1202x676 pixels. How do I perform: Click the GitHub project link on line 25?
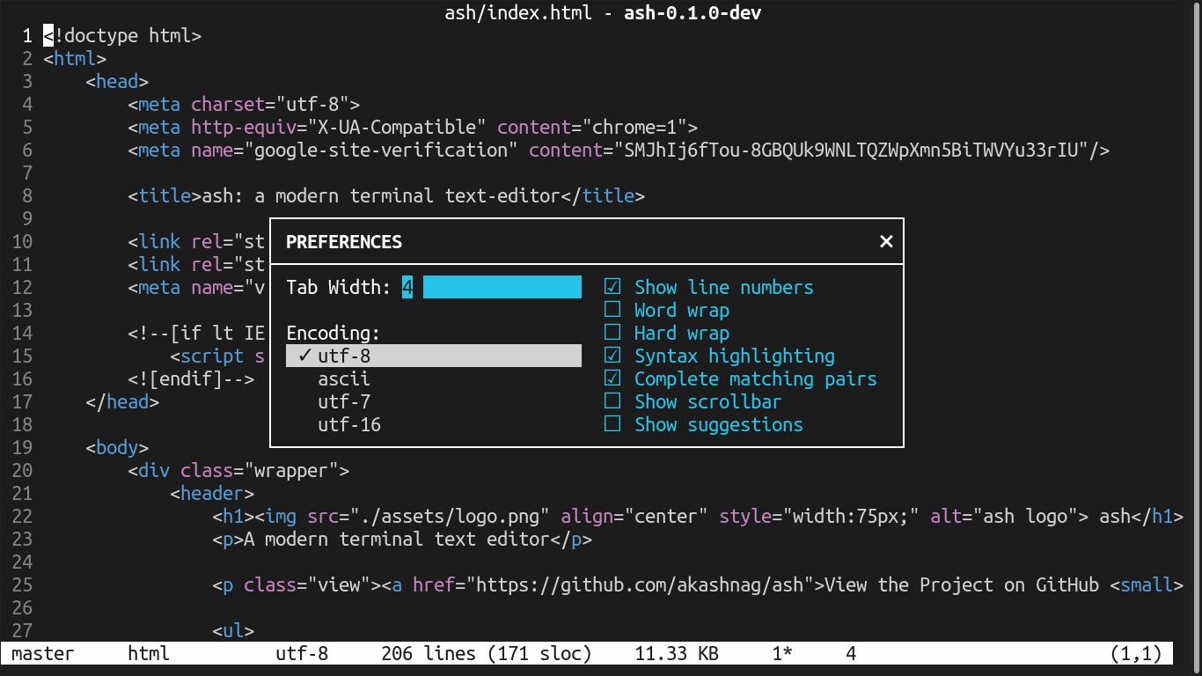607,584
